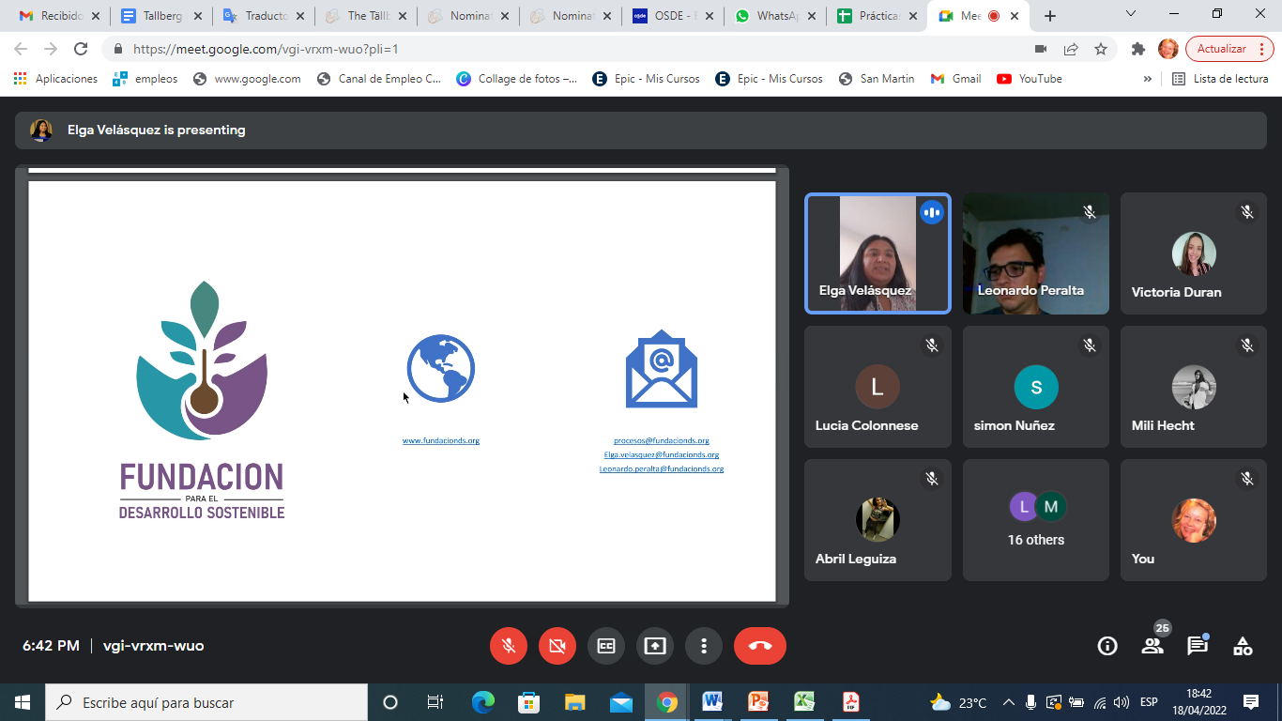Turn on closed captions

(x=606, y=646)
